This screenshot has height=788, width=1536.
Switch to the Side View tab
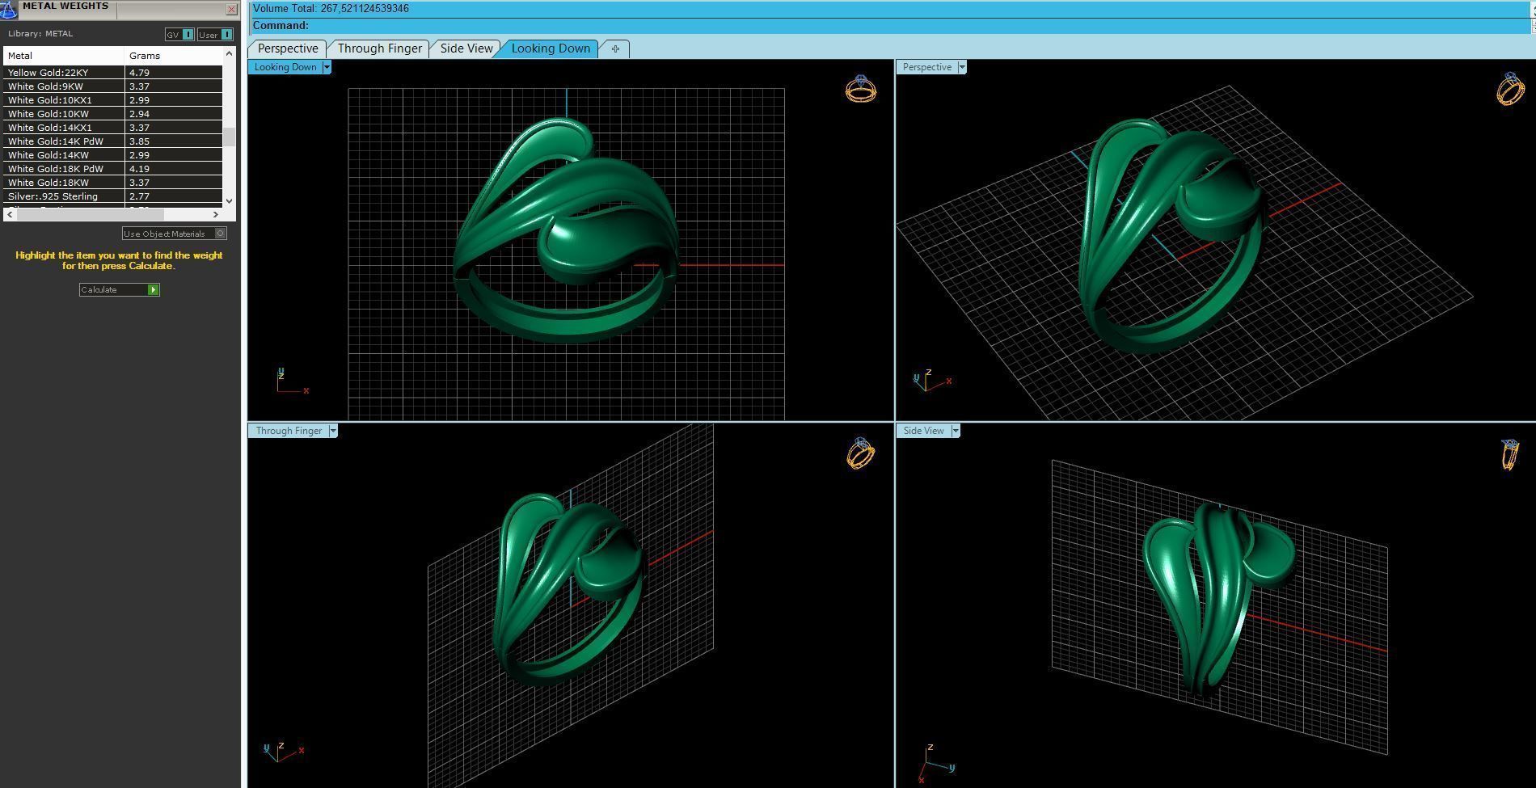tap(466, 48)
